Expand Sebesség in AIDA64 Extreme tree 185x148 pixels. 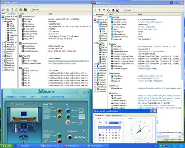[95, 91]
